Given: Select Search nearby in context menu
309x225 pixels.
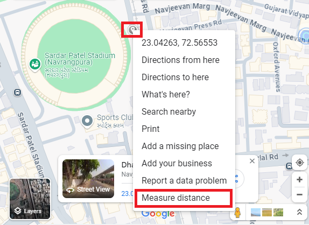Looking at the screenshot, I should (x=184, y=111).
